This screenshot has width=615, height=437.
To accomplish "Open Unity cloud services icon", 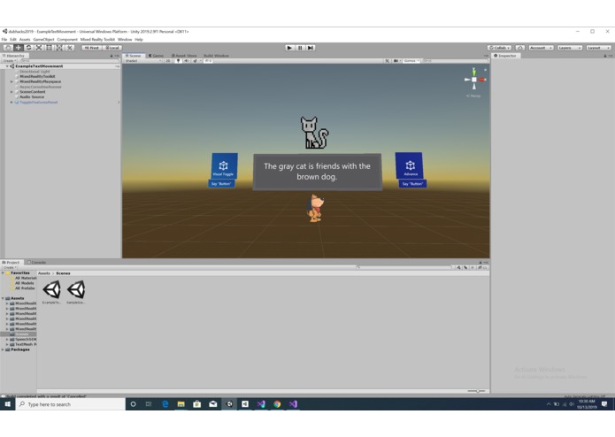I will coord(520,48).
